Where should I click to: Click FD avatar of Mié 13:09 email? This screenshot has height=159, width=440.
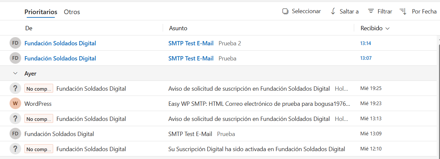(15, 134)
